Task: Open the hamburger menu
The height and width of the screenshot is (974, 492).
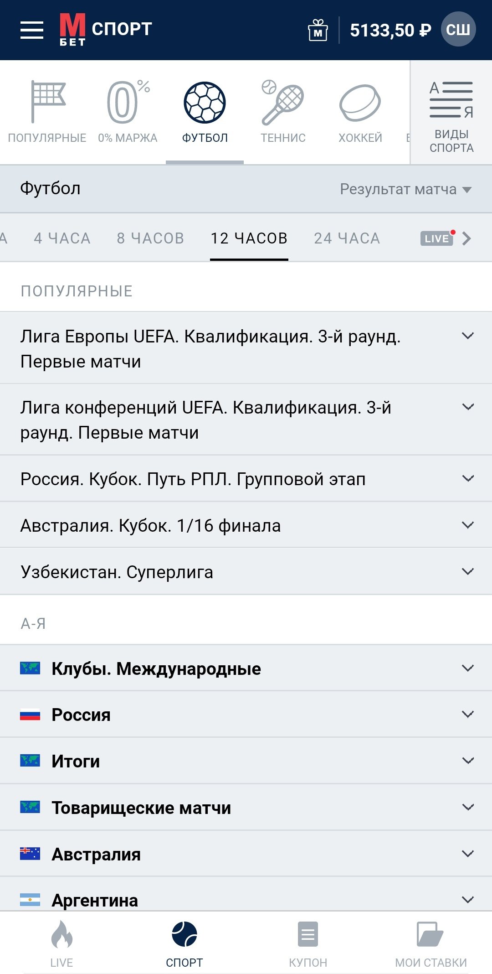Action: coord(32,30)
